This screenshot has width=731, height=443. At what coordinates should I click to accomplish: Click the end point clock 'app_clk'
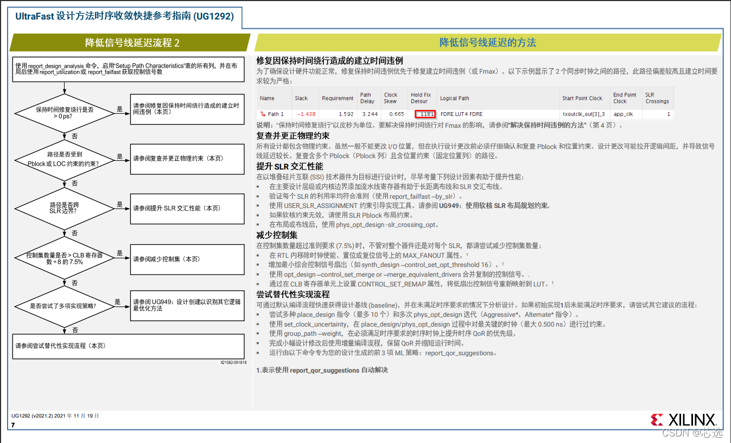624,114
